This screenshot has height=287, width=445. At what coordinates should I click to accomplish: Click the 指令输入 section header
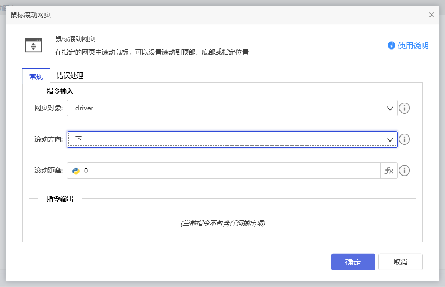[60, 91]
